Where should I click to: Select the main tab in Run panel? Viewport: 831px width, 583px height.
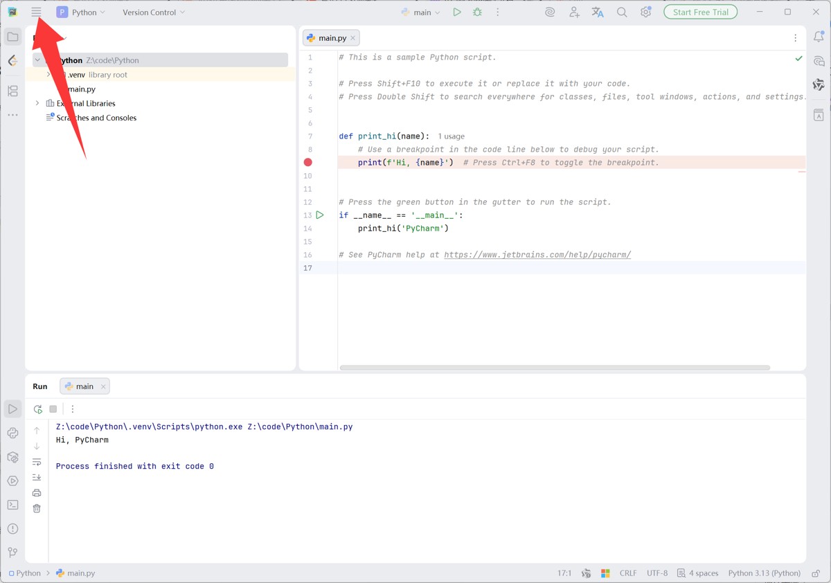click(84, 386)
